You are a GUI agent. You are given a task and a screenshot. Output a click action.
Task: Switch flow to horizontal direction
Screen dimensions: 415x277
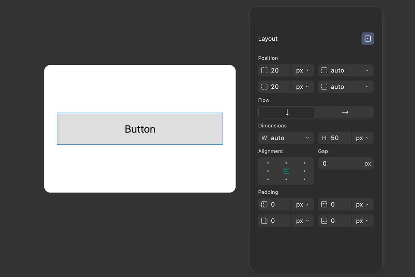pos(345,112)
